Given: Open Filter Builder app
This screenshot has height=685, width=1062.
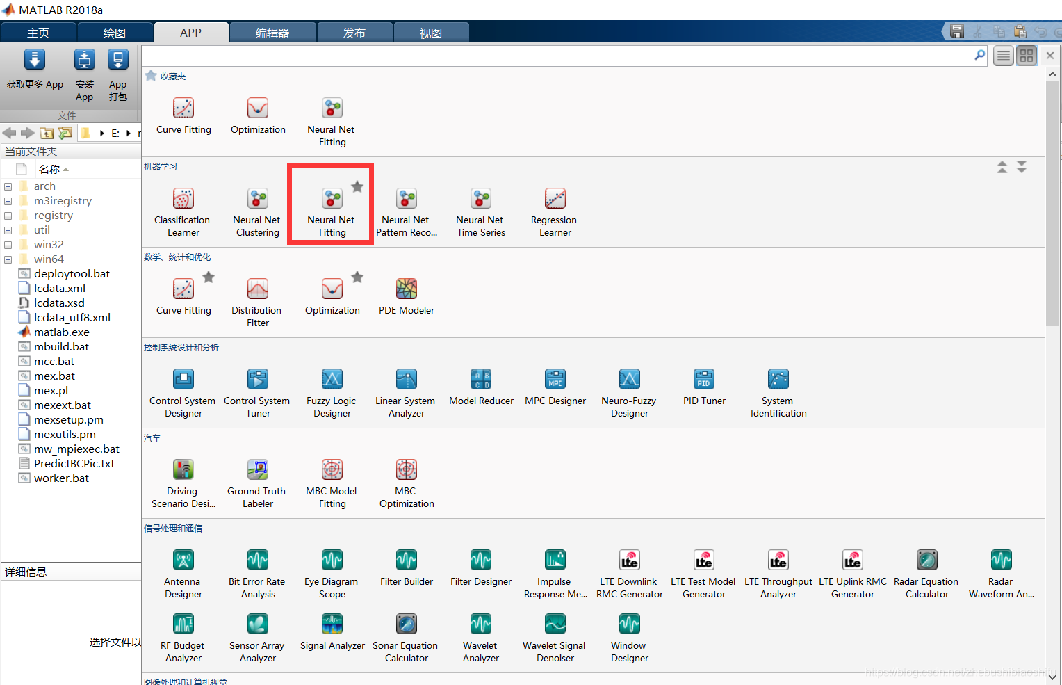Looking at the screenshot, I should tap(407, 567).
